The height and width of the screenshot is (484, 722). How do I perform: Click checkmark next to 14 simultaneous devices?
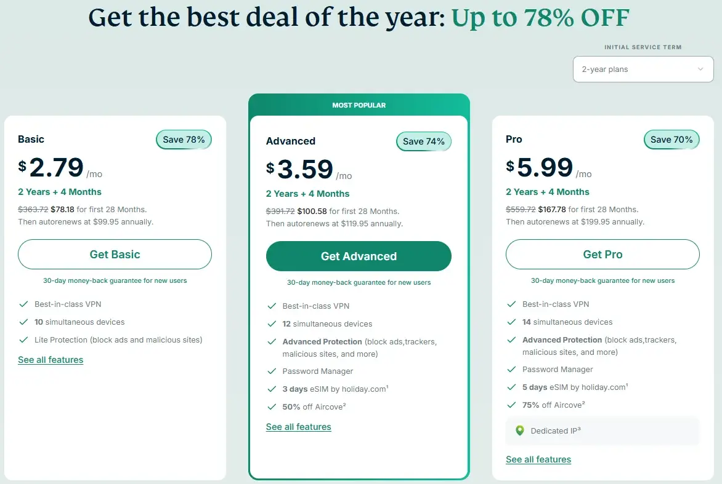511,322
